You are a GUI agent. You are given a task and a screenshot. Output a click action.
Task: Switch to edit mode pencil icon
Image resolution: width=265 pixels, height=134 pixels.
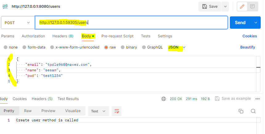[242, 6]
